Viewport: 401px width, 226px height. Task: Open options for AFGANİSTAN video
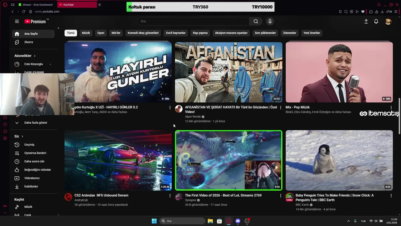tap(280, 108)
